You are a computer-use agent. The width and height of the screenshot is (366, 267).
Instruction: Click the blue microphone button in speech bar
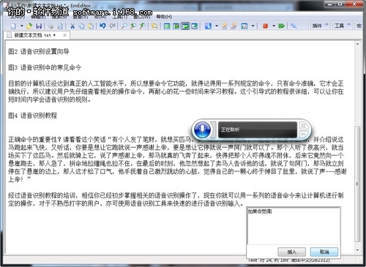tap(202, 129)
